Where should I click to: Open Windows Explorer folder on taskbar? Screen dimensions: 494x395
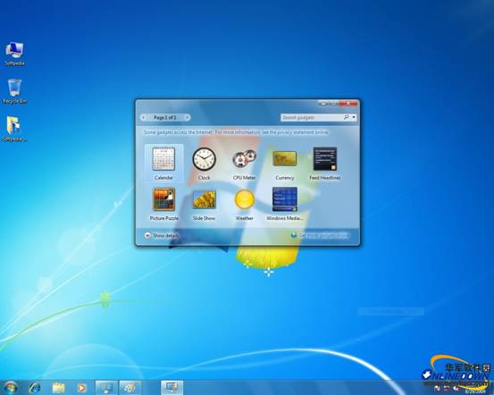(58, 388)
